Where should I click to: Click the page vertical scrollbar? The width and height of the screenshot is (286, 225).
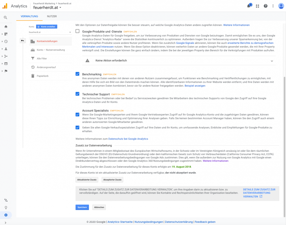click(x=284, y=147)
